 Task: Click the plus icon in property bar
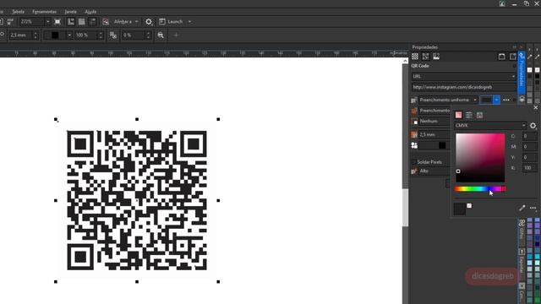pyautogui.click(x=176, y=35)
